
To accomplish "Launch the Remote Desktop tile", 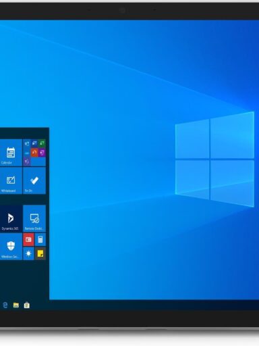I will pos(34,218).
